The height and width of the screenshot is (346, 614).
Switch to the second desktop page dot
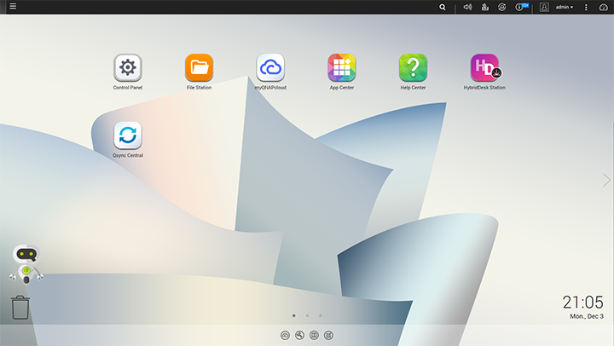tap(307, 315)
